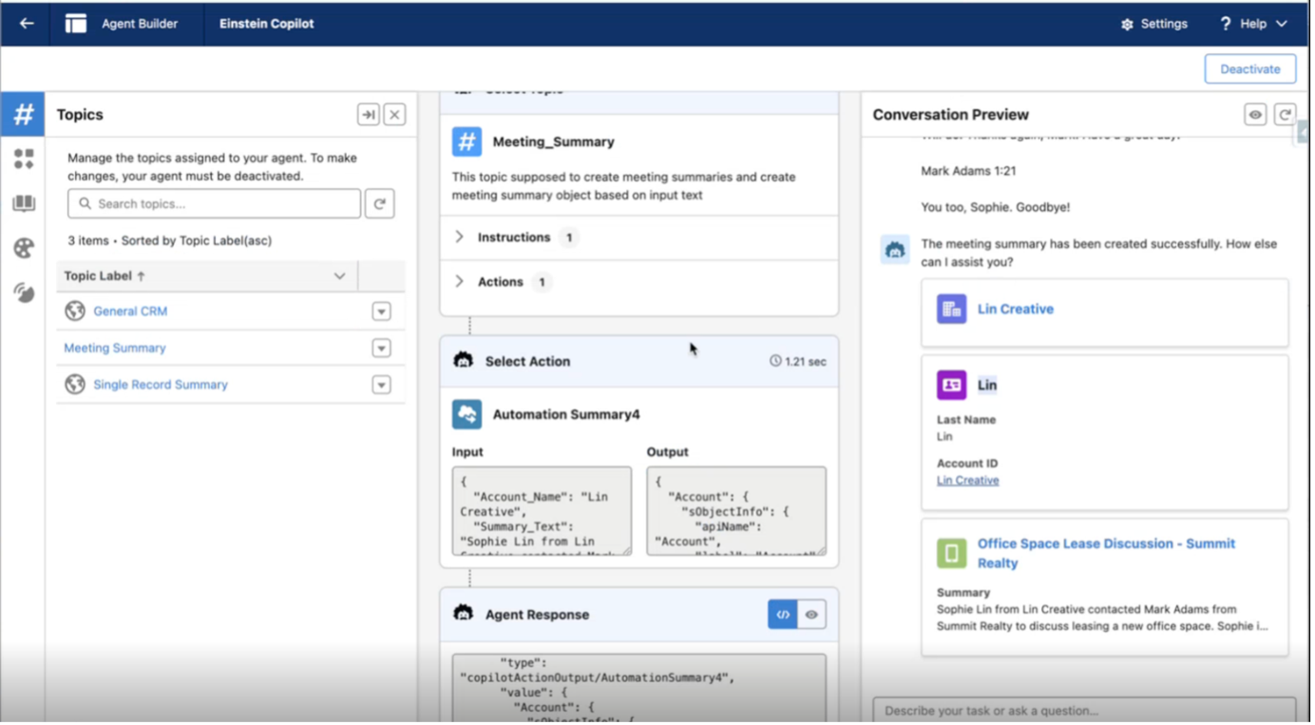Go back with the arrow icon

pyautogui.click(x=27, y=24)
